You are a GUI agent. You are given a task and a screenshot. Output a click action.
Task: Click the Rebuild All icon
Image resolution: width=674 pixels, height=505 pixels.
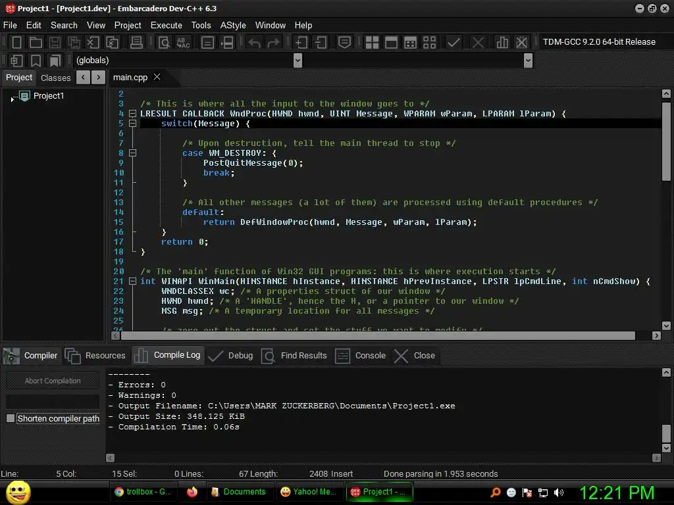pos(429,42)
